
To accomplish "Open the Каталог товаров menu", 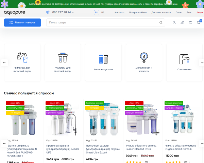I will [22, 22].
